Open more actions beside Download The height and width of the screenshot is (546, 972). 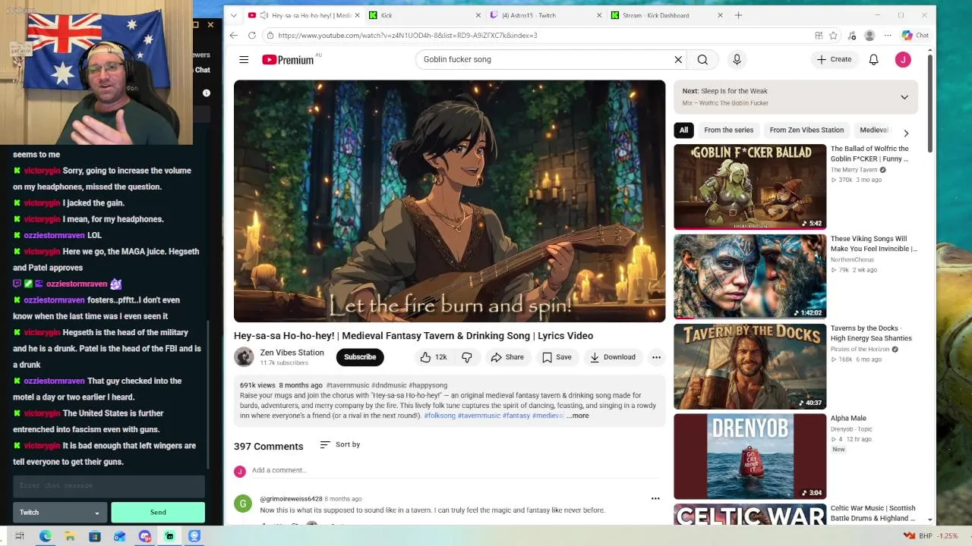656,357
